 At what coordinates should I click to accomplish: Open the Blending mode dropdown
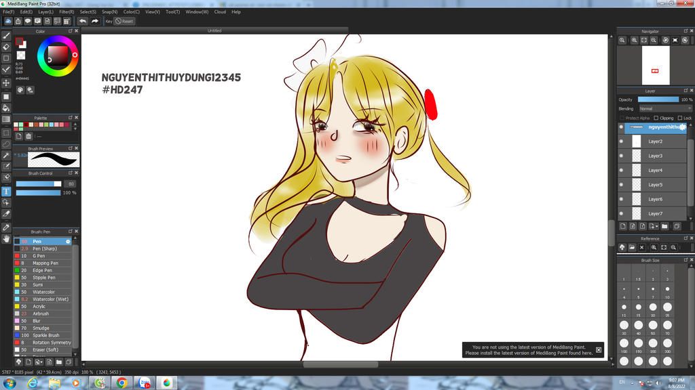665,109
